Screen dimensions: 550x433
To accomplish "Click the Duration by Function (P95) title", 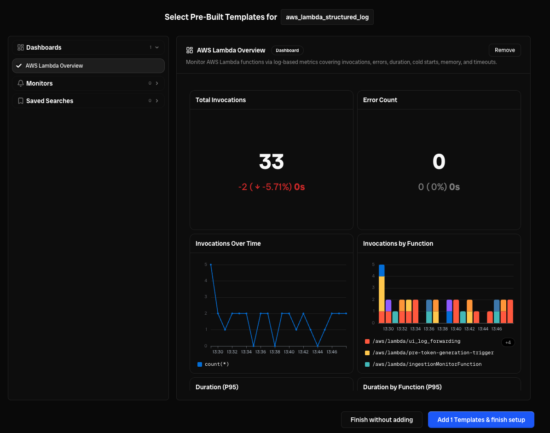I will [402, 387].
